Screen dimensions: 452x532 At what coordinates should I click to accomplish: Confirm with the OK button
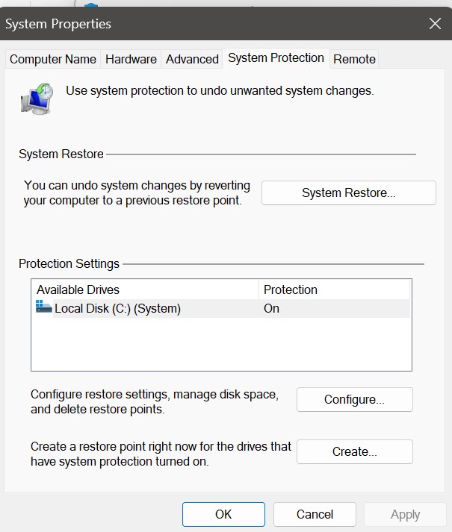tap(223, 514)
